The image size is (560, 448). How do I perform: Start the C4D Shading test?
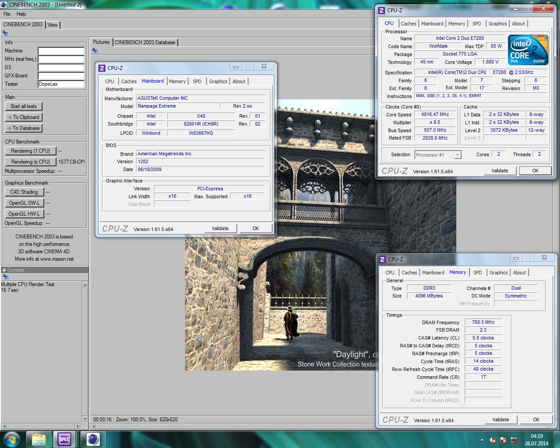click(24, 192)
